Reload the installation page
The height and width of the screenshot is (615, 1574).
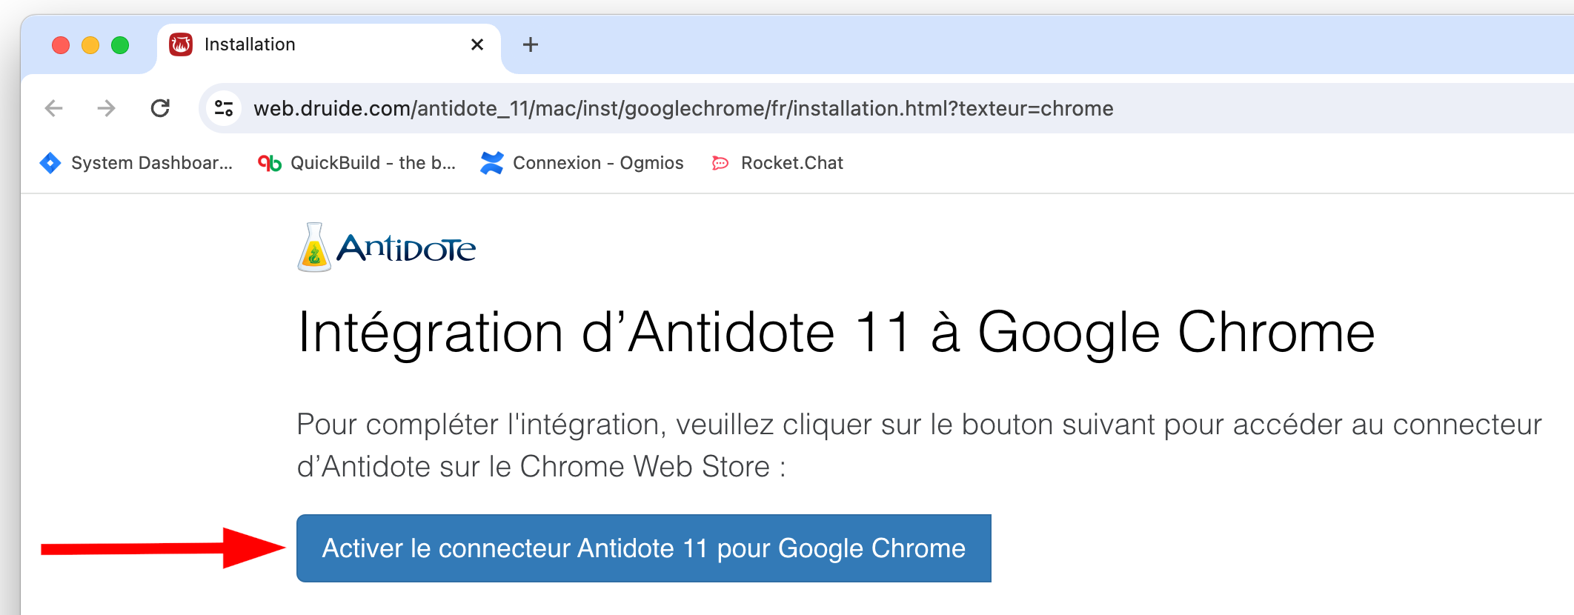click(x=160, y=108)
